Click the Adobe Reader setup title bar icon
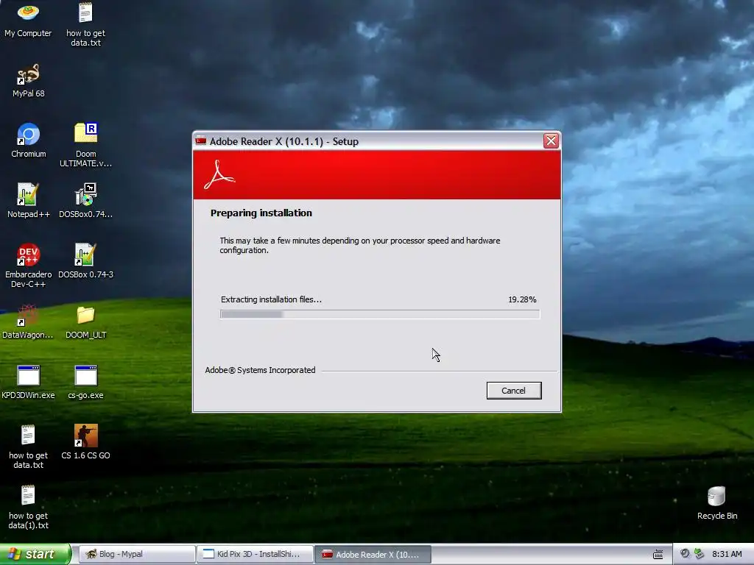Screen dimensions: 754x565 pyautogui.click(x=200, y=141)
